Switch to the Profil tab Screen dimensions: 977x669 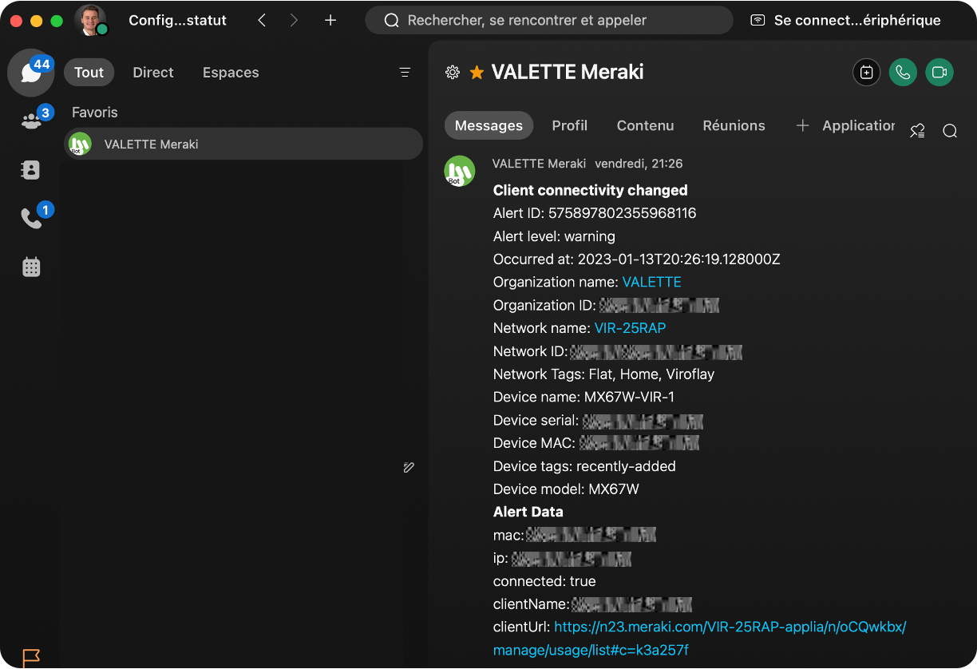[569, 125]
